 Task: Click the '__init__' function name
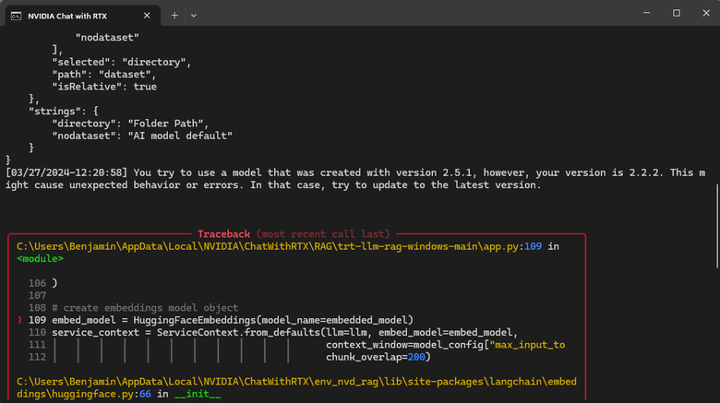point(198,394)
